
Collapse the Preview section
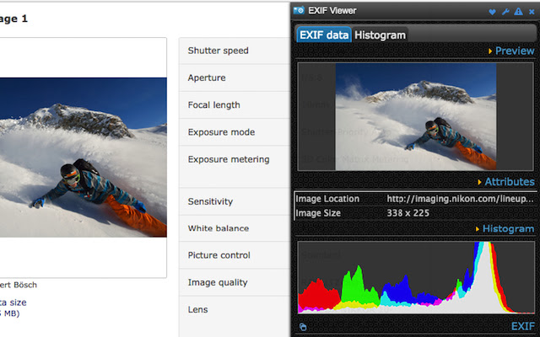[510, 51]
